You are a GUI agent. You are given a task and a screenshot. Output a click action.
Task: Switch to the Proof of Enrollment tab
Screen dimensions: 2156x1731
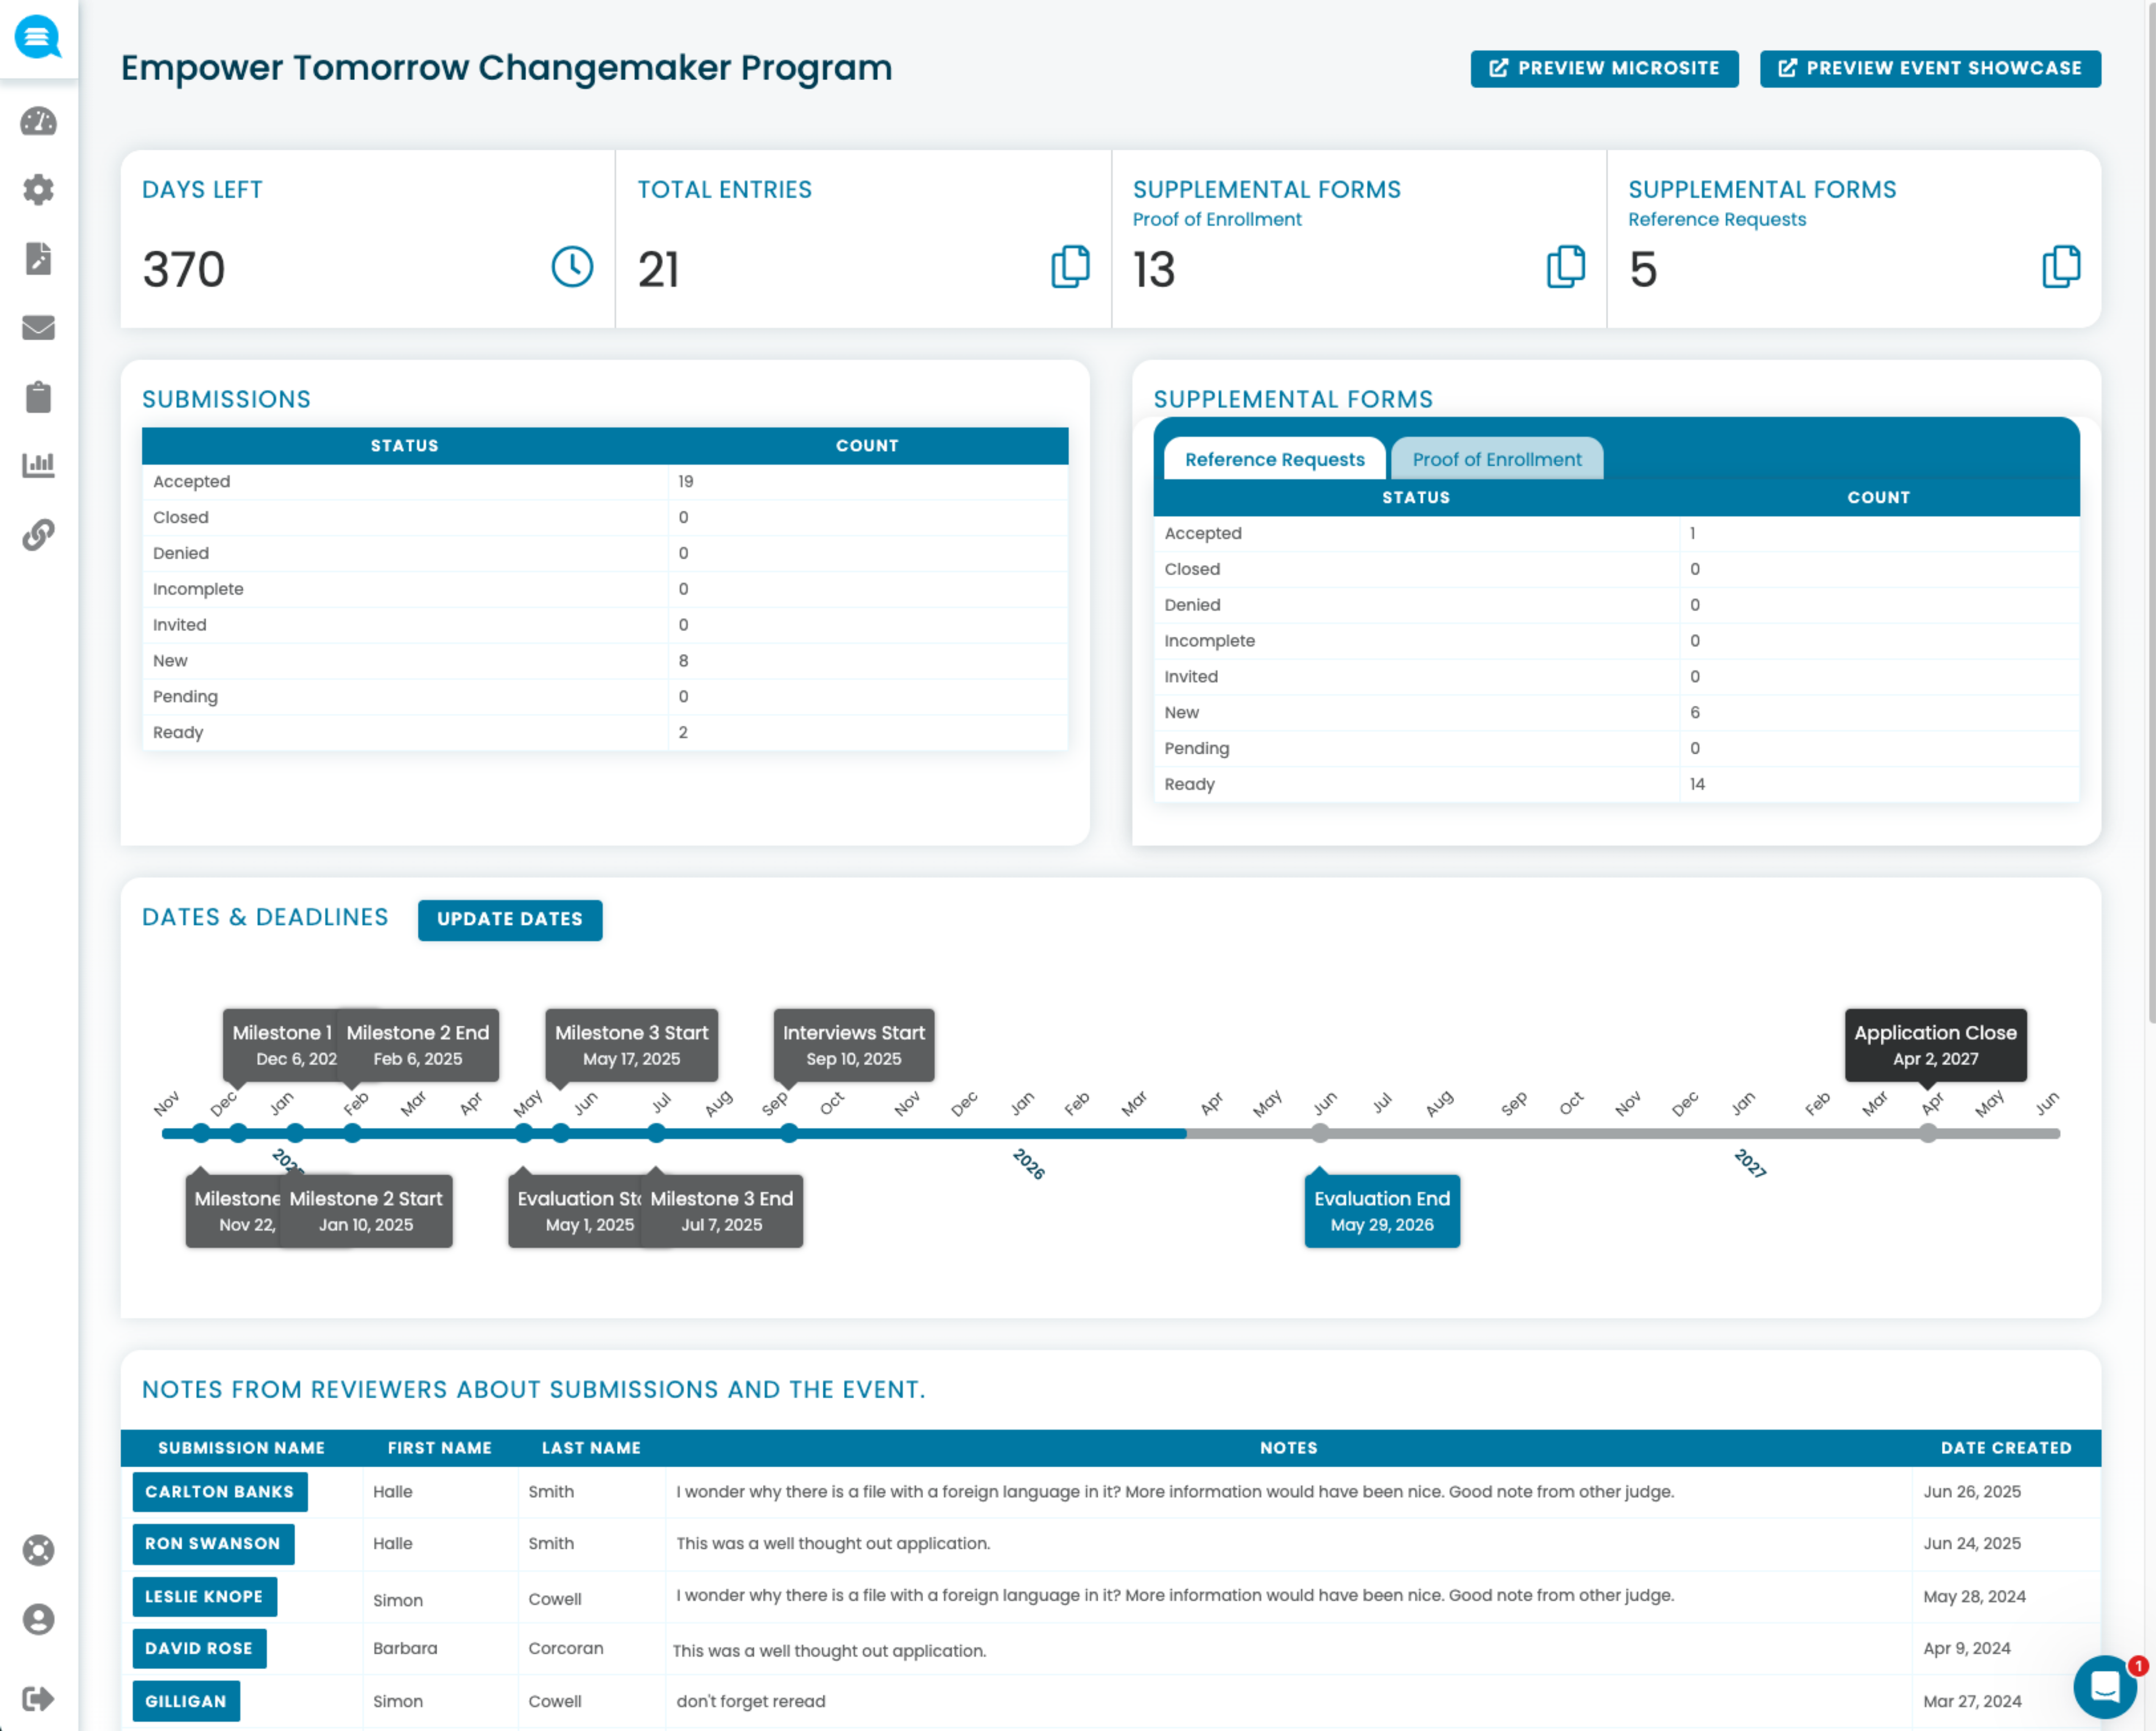pos(1497,459)
